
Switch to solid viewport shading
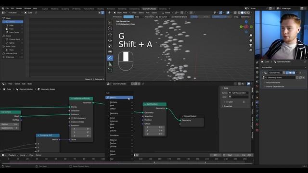[242, 12]
